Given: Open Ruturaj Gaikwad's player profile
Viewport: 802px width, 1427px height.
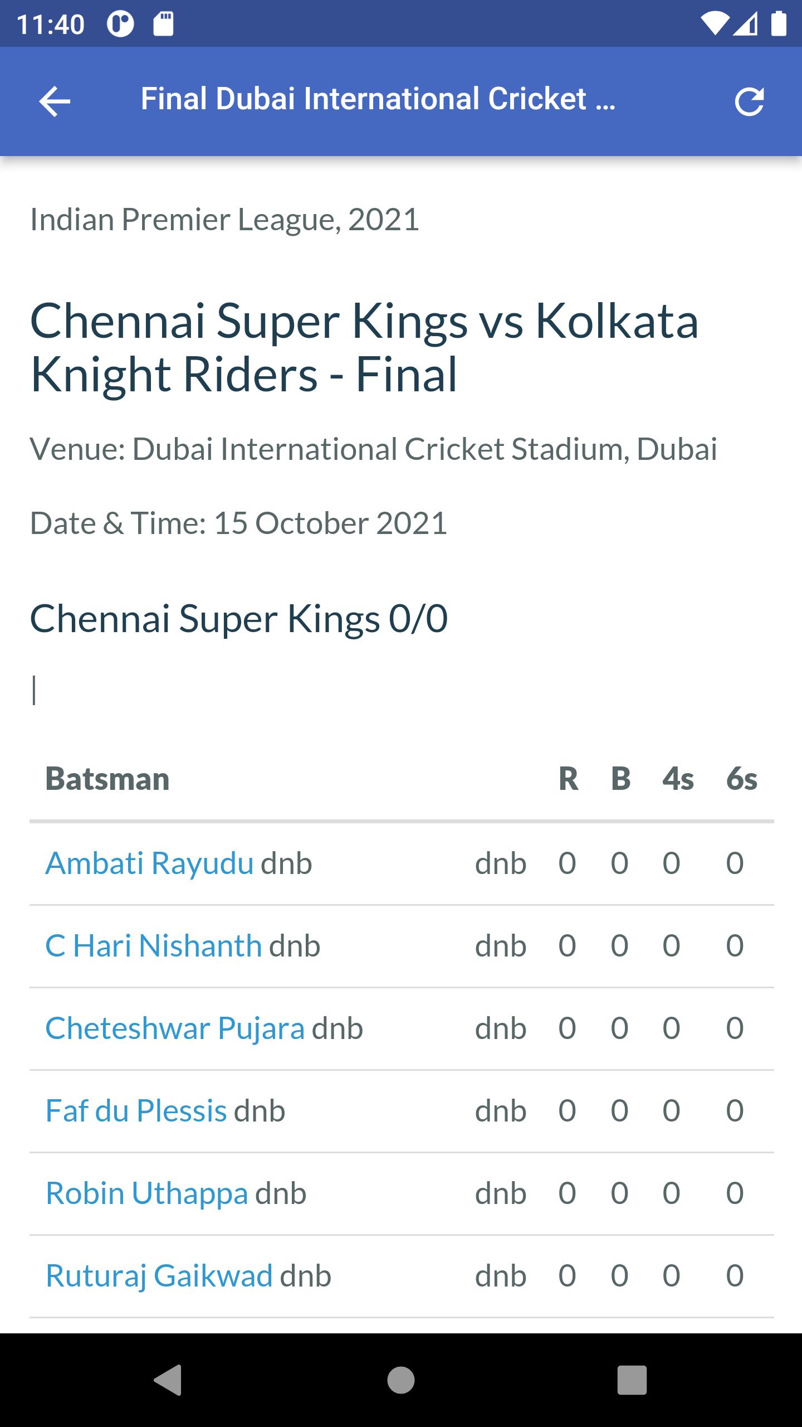Looking at the screenshot, I should pos(159,1275).
